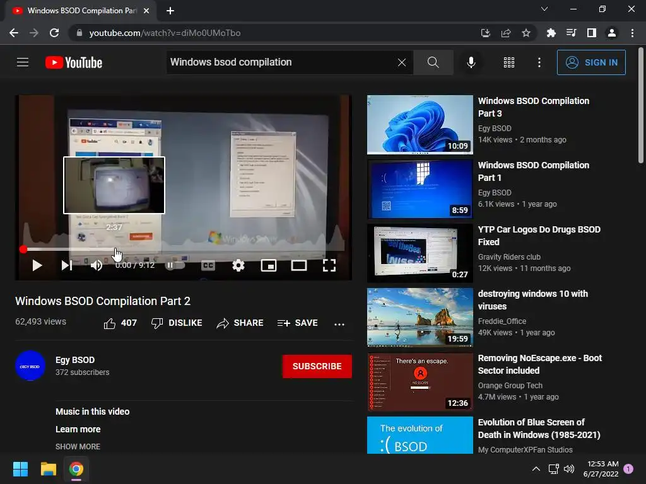Image resolution: width=646 pixels, height=484 pixels.
Task: Skip to the next video
Action: pyautogui.click(x=67, y=265)
